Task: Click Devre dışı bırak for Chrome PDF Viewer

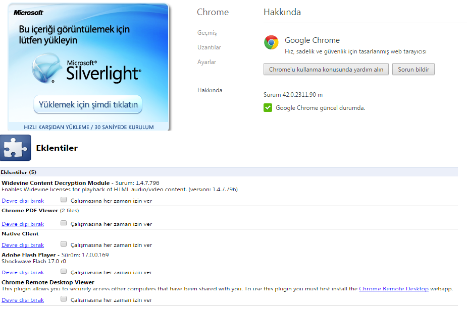Action: point(23,224)
